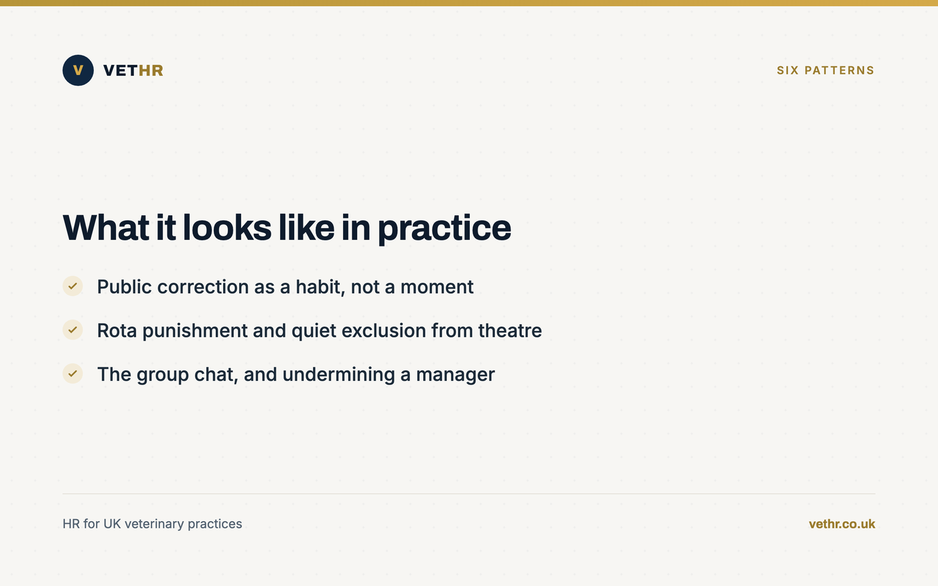The width and height of the screenshot is (938, 586).
Task: Select the bullet Rota punishment and quiet exclusion
Action: click(x=320, y=330)
